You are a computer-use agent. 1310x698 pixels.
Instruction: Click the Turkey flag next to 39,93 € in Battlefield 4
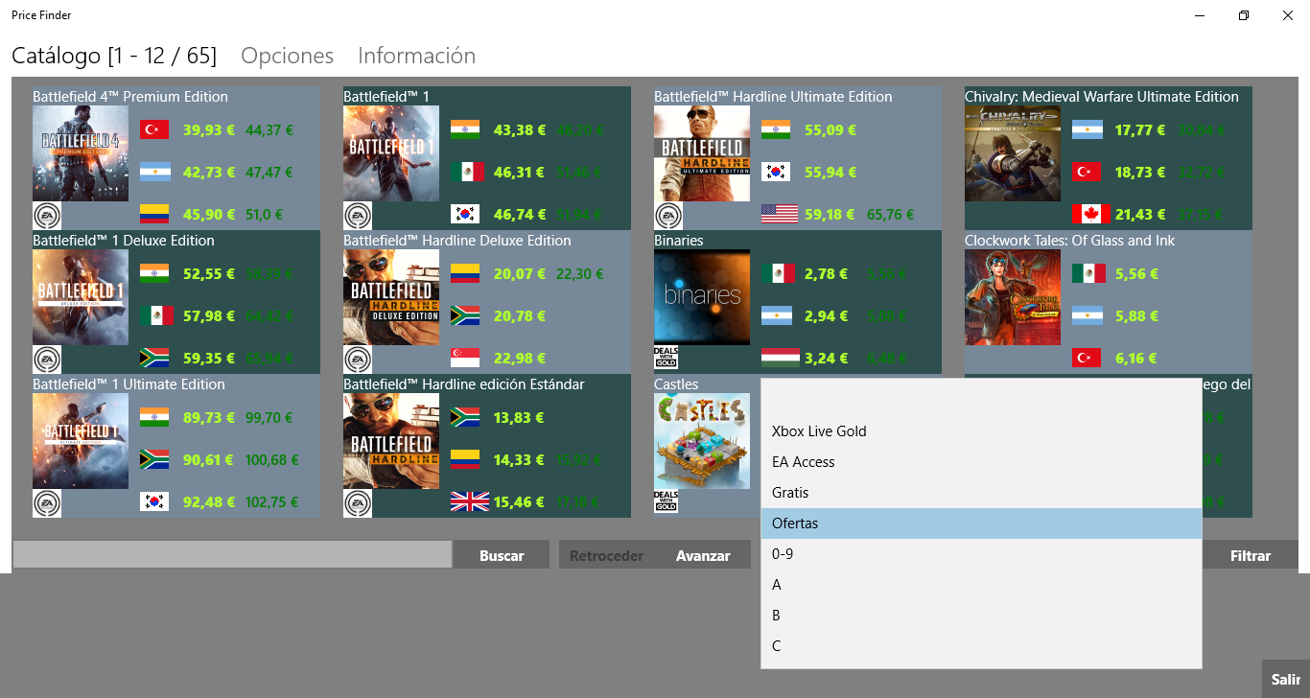coord(154,129)
